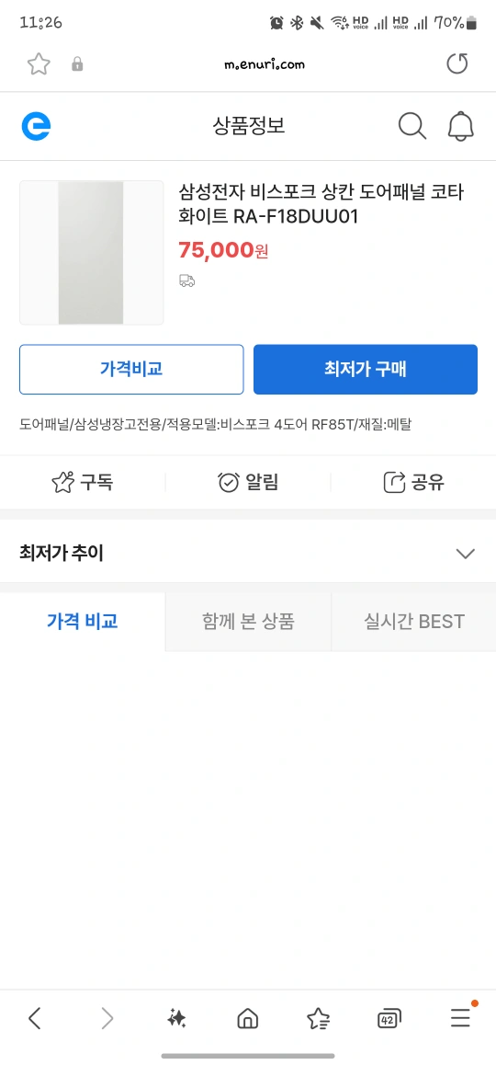This screenshot has width=496, height=1065.
Task: Toggle the 알림 price alert
Action: pos(248,483)
